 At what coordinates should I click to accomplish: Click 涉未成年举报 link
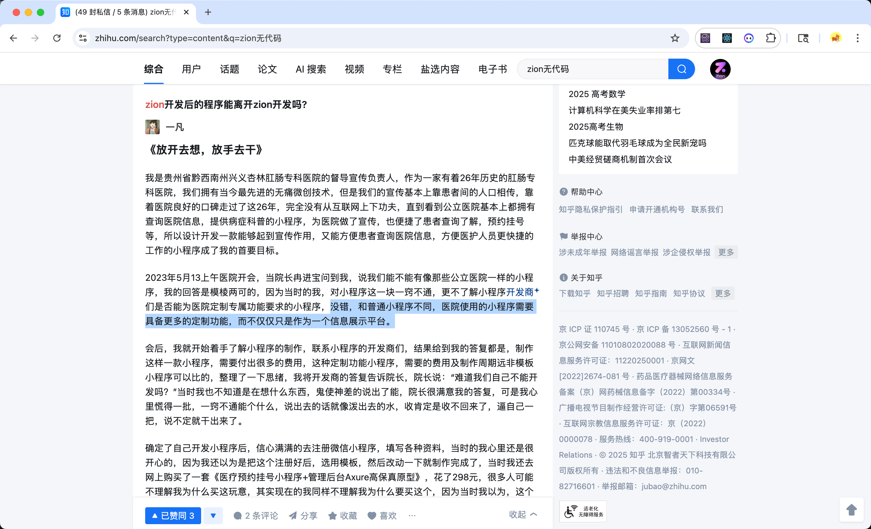click(x=582, y=252)
